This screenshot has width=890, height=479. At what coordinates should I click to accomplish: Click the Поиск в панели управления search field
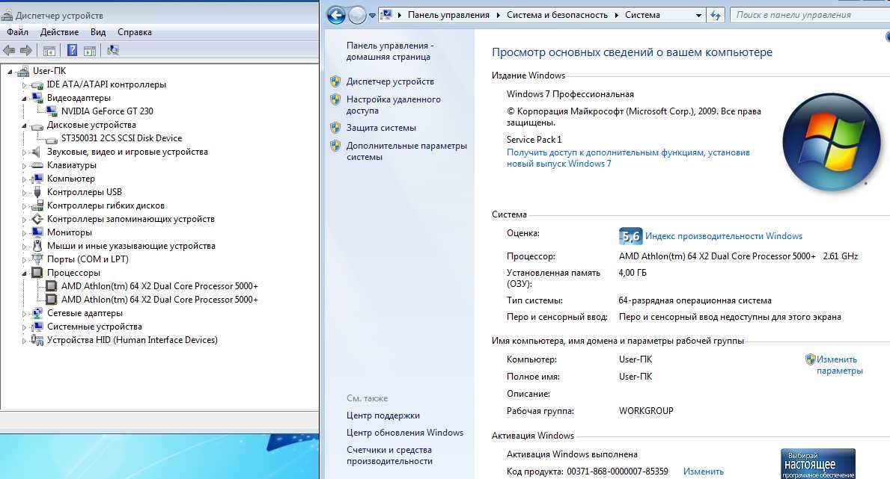point(810,15)
